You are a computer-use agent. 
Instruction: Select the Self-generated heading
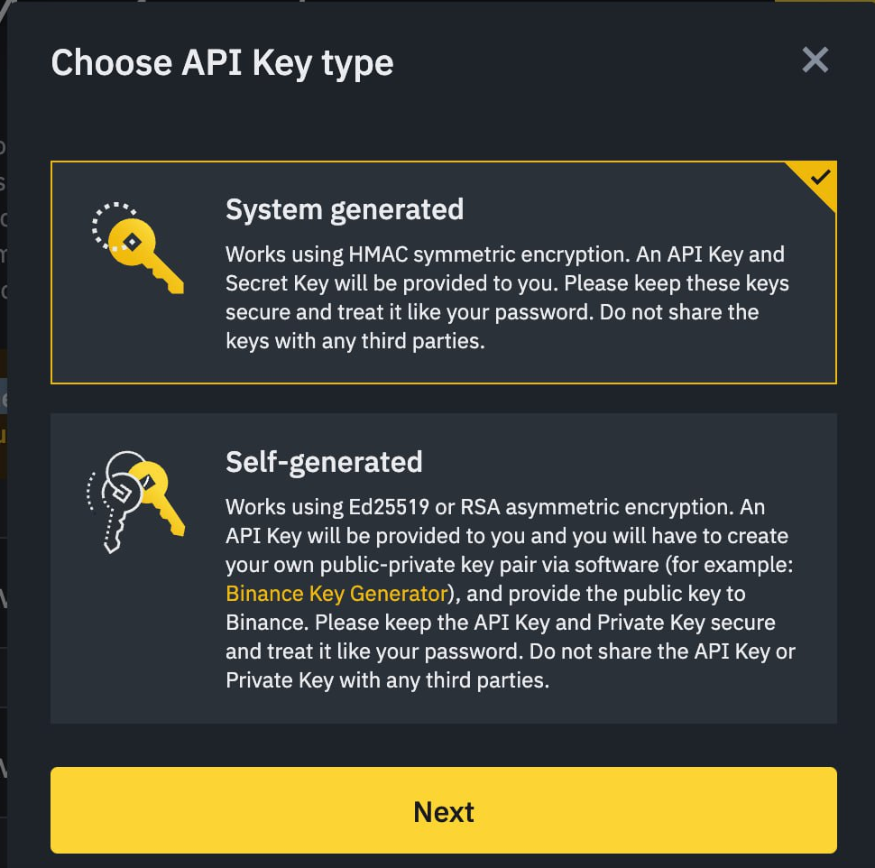click(324, 462)
